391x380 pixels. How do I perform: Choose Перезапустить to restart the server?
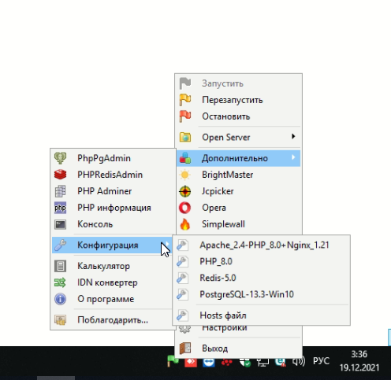click(x=238, y=100)
